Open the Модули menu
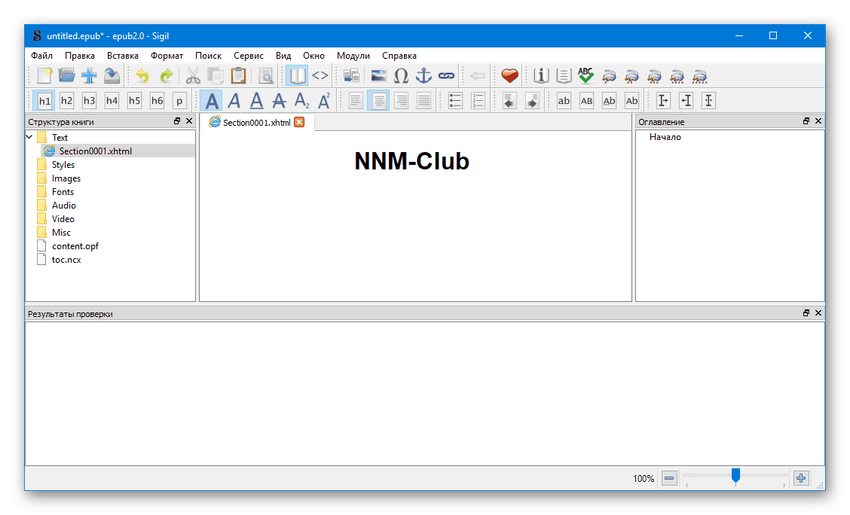The height and width of the screenshot is (515, 850). [x=353, y=56]
